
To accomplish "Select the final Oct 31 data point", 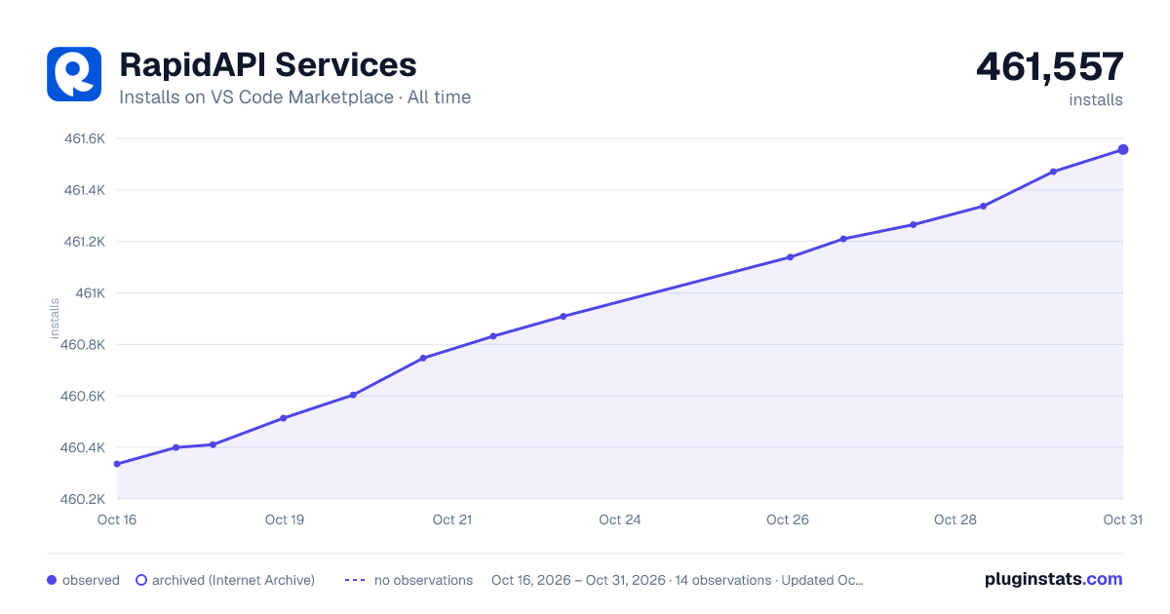I will tap(1123, 149).
